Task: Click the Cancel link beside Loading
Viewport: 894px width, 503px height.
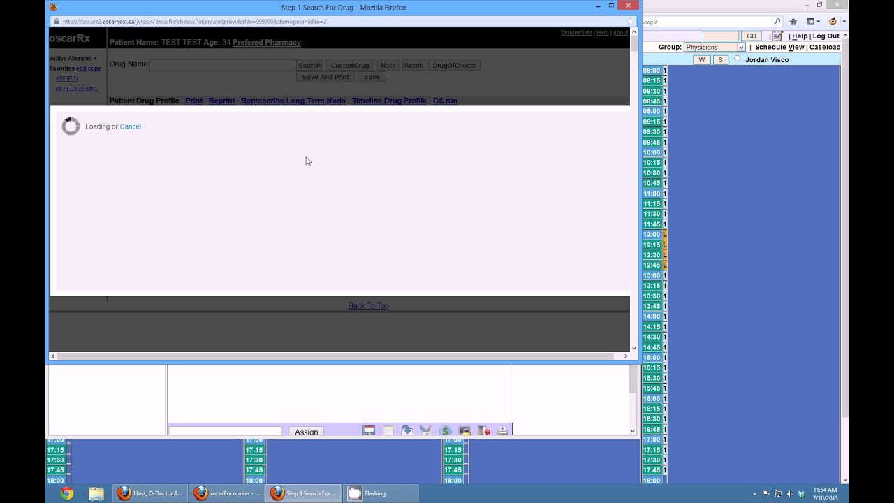Action: [130, 126]
